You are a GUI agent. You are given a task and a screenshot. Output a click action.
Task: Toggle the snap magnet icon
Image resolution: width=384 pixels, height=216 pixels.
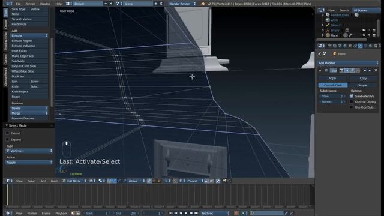pos(175,181)
